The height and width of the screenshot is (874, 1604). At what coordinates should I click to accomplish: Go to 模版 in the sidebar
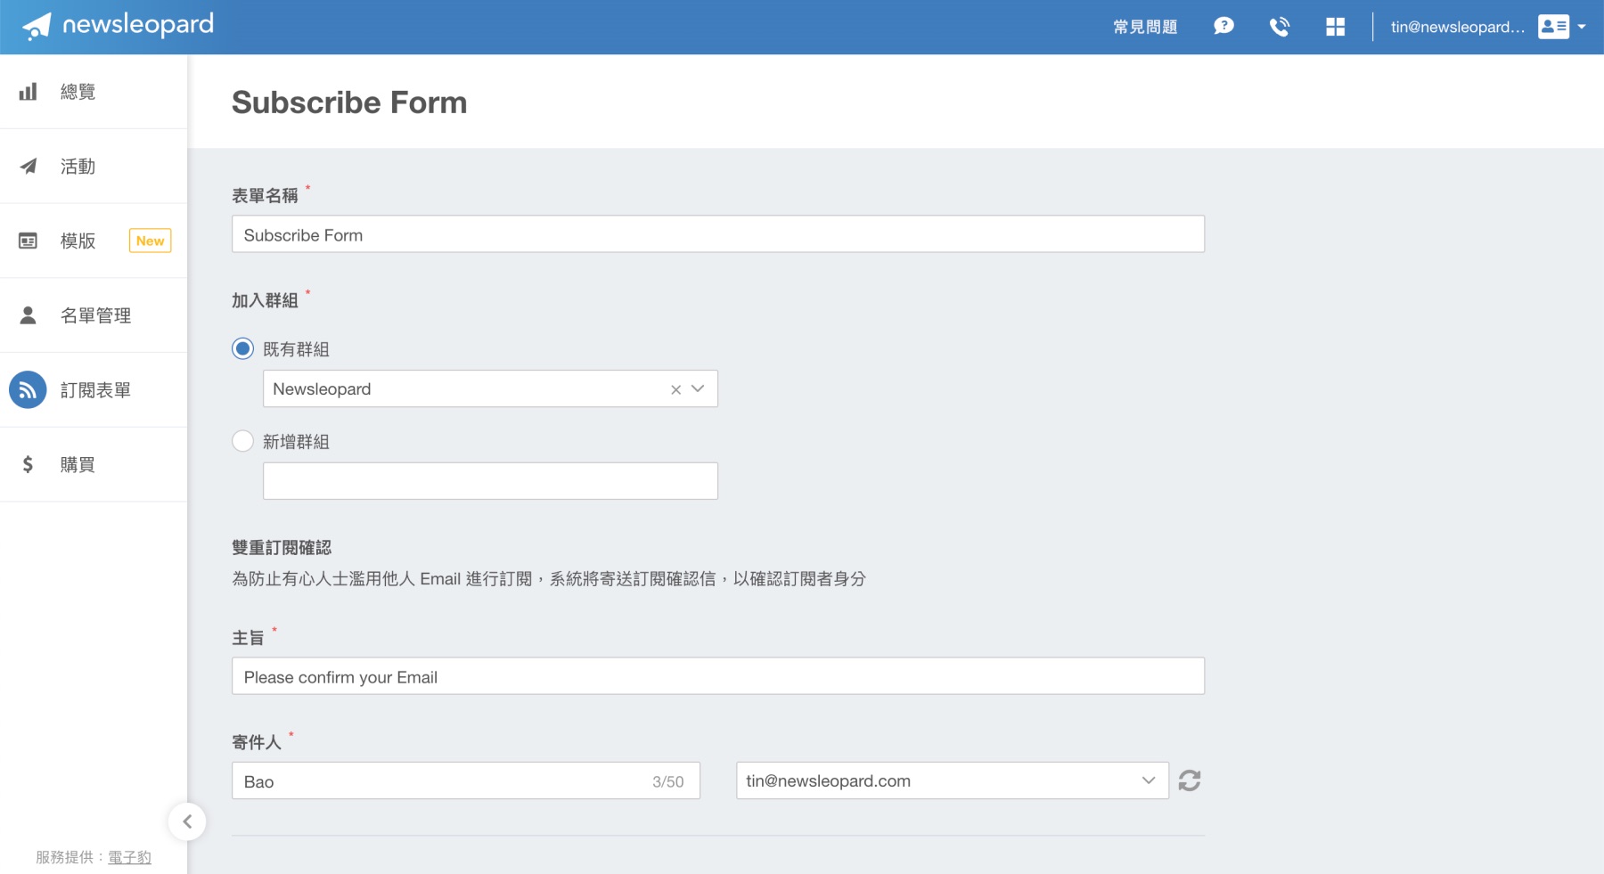(x=78, y=241)
